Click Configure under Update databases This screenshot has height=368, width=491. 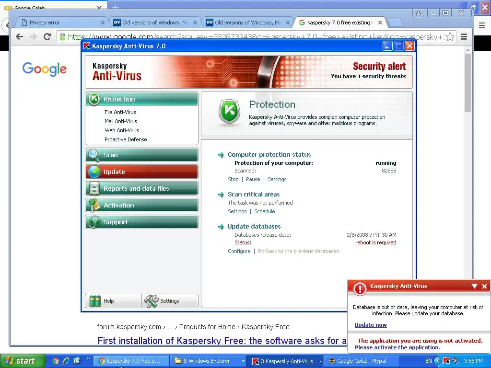(x=239, y=251)
